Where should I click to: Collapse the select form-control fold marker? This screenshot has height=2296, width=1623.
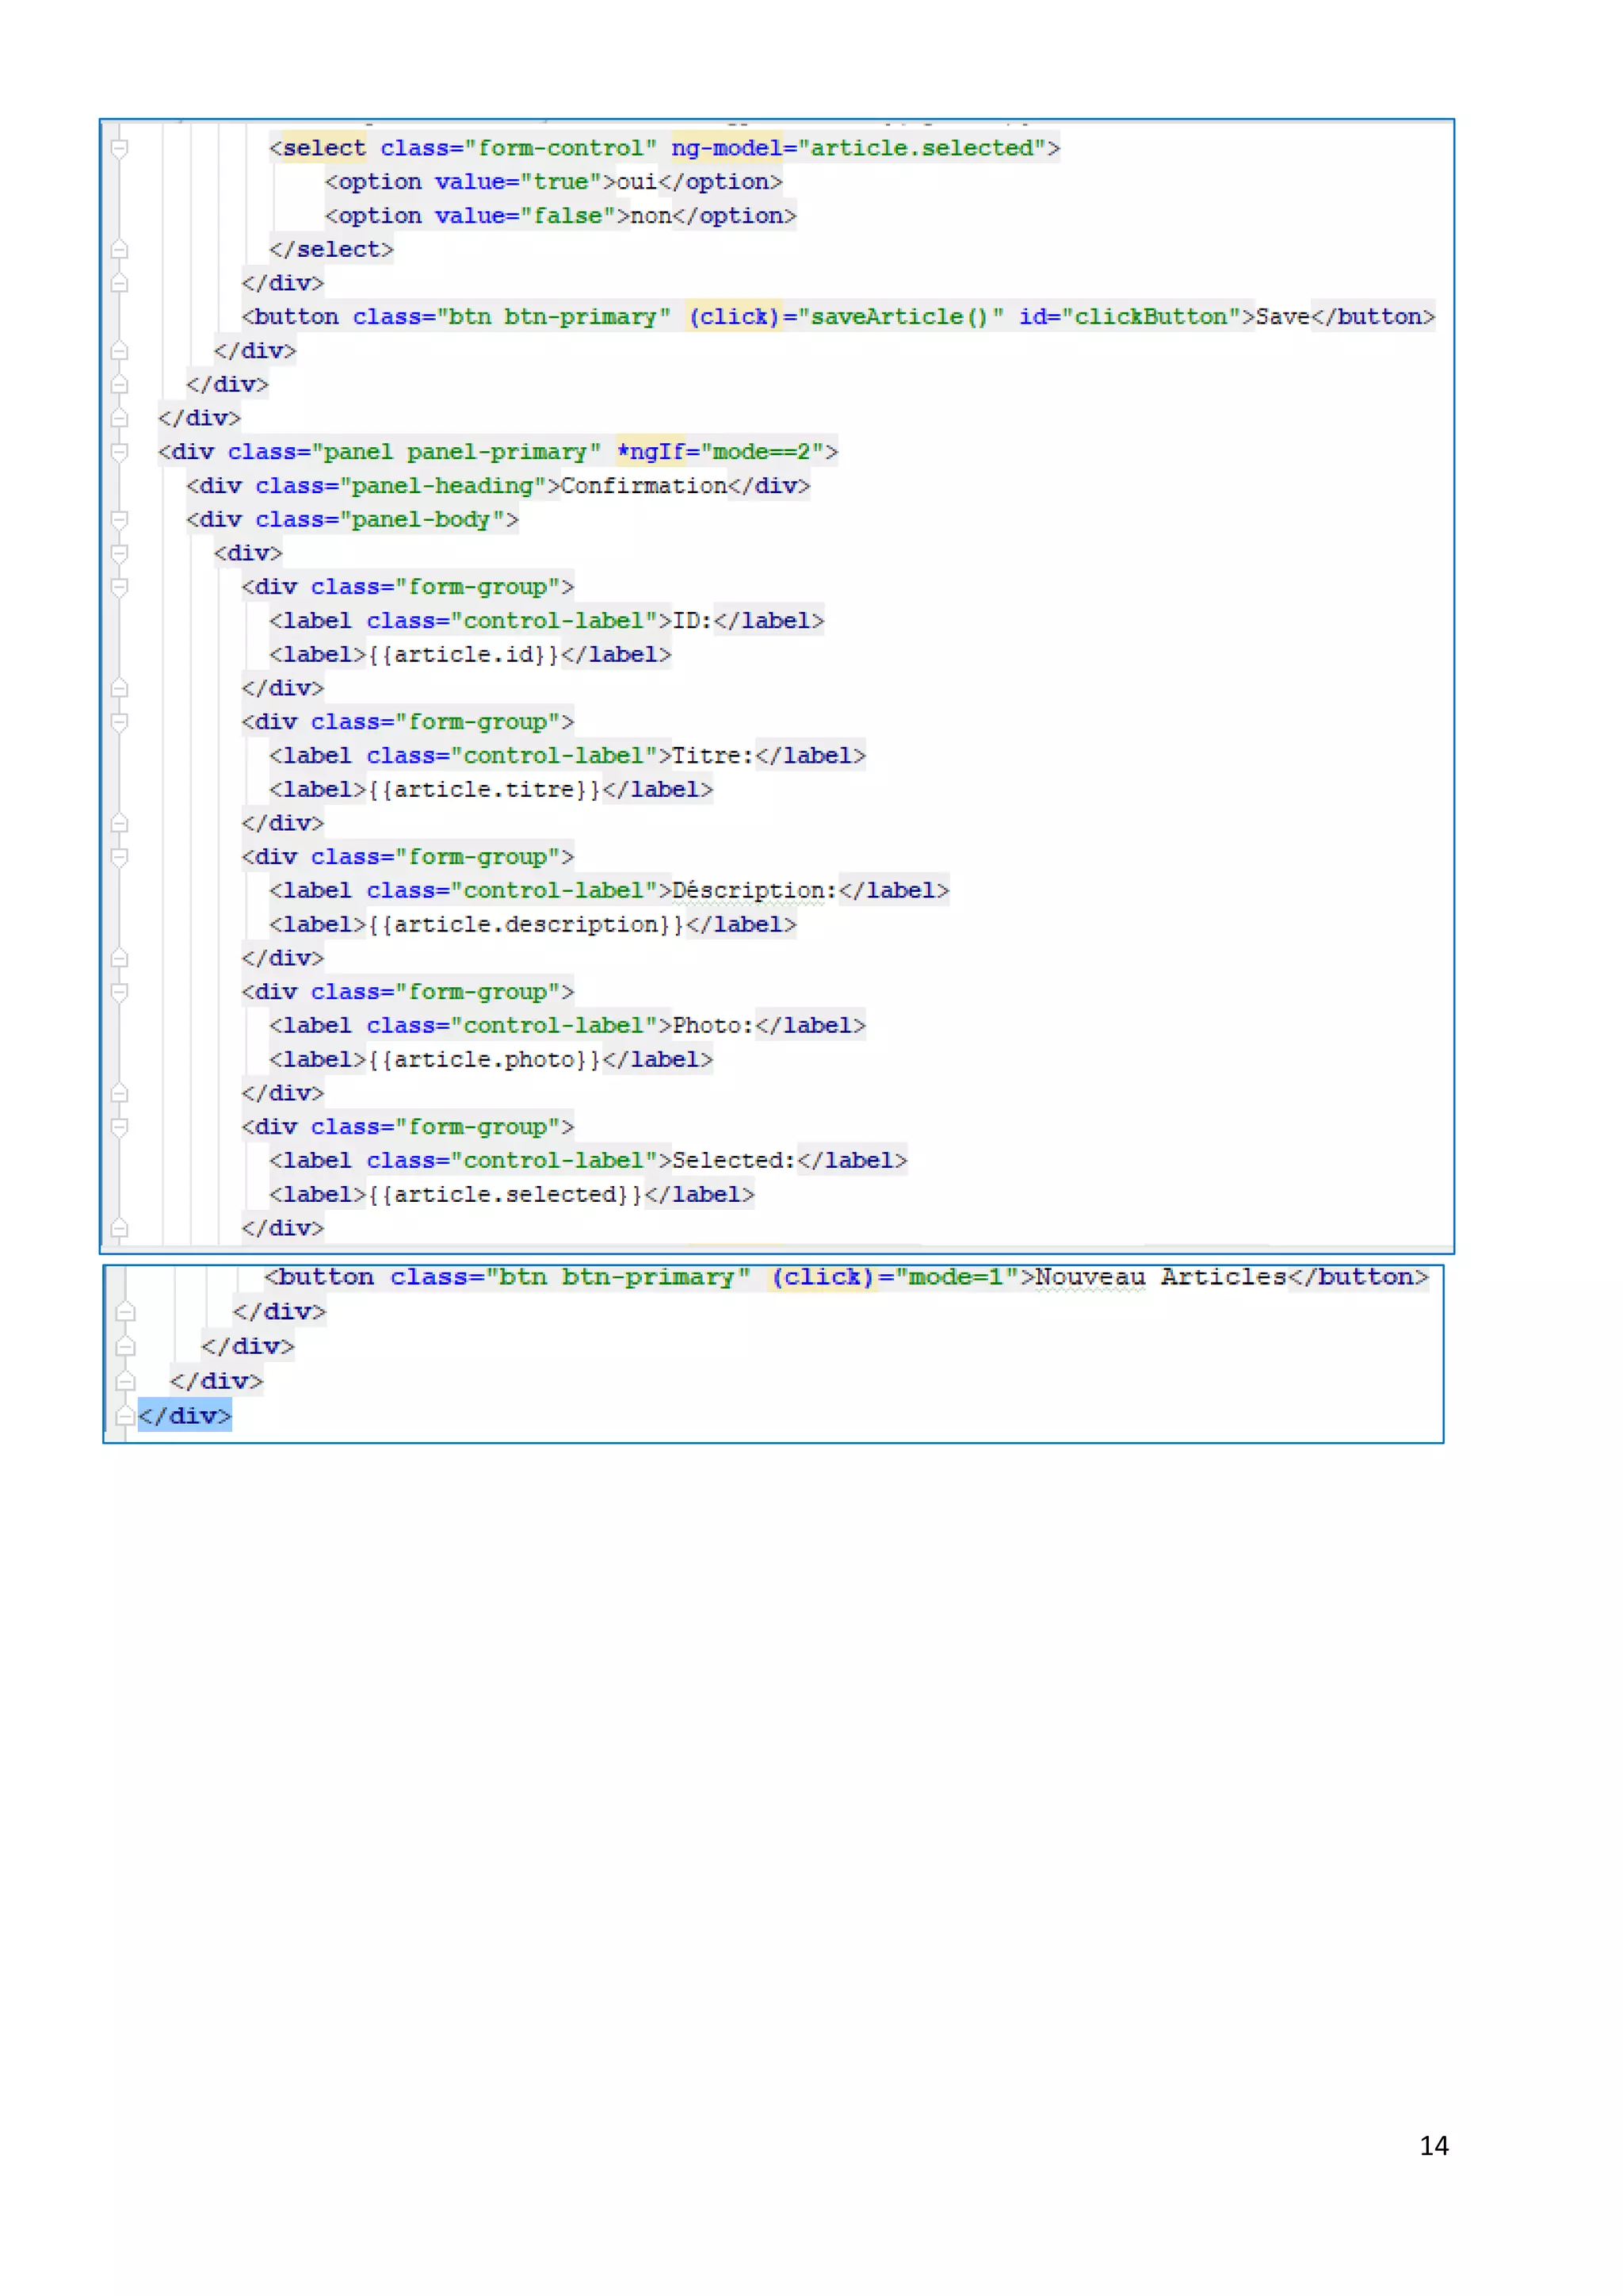click(x=119, y=148)
